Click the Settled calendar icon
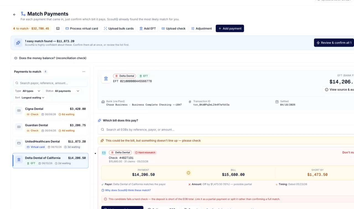 [277, 102]
